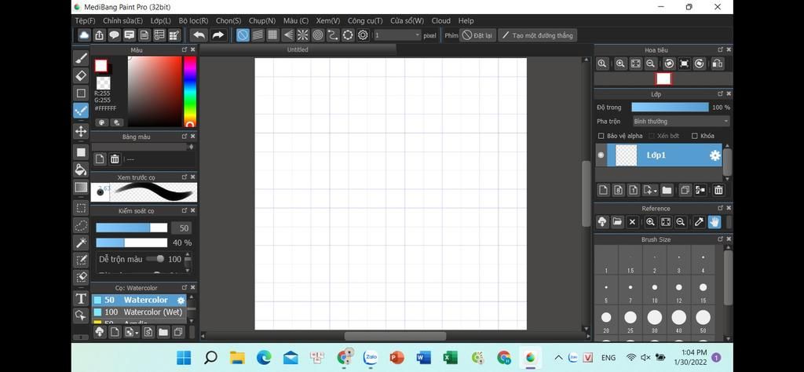Toggle the Bảo vệ alpha checkbox
This screenshot has height=372, width=804.
click(601, 136)
